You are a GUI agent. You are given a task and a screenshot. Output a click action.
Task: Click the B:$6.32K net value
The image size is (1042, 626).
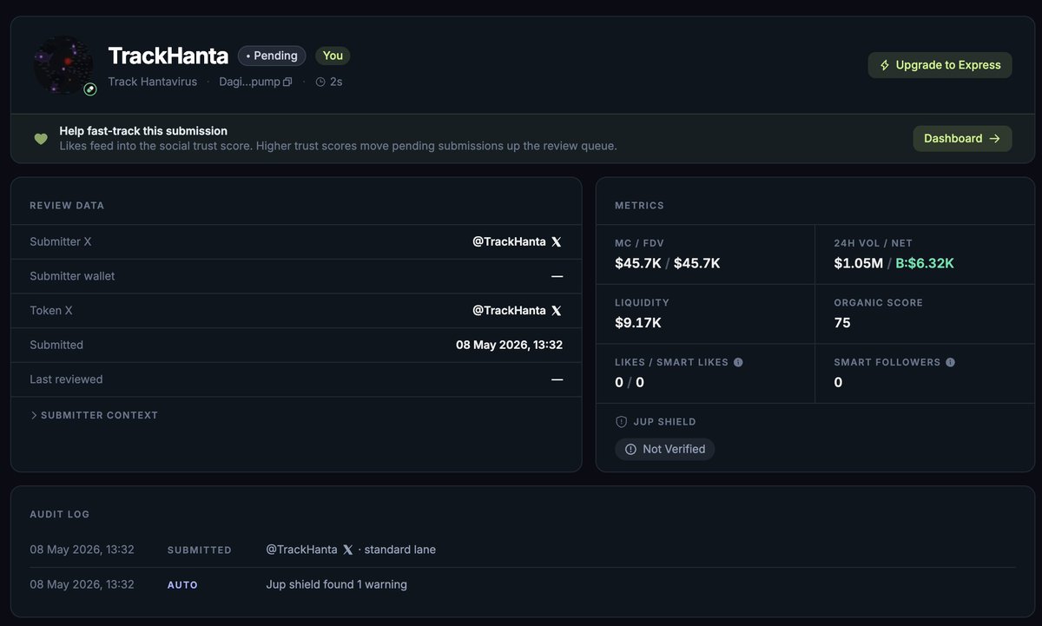point(925,263)
